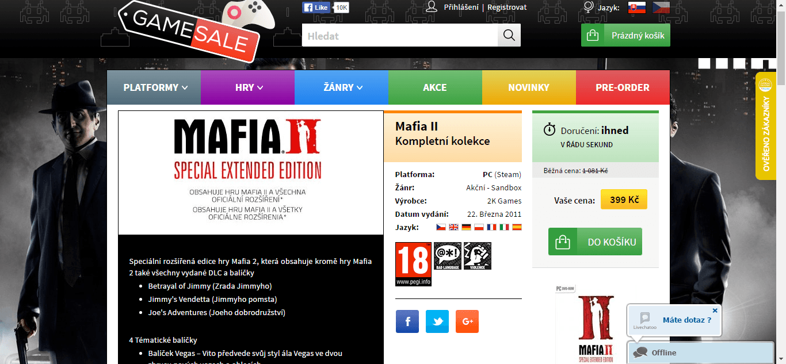Like the page on Facebook
This screenshot has height=364, width=786.
coord(316,7)
